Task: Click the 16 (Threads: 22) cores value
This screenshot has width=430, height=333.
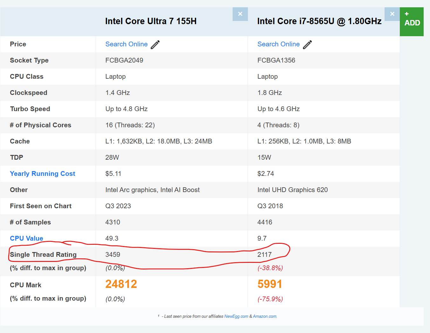Action: 130,125
